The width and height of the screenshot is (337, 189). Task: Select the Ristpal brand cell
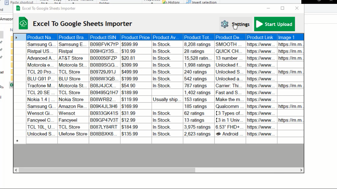coord(73,51)
